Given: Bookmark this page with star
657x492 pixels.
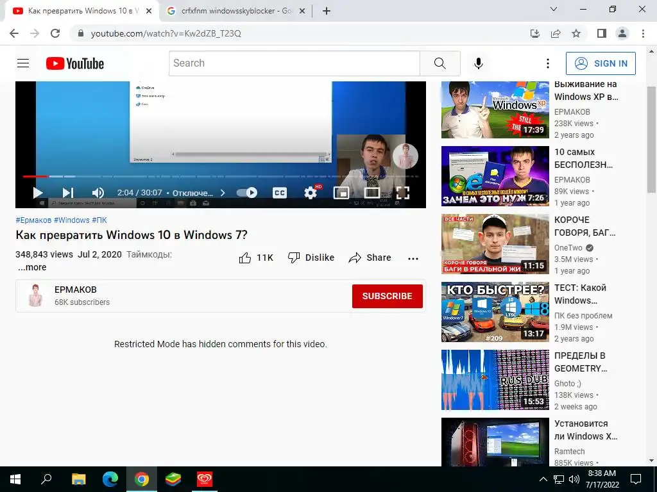Looking at the screenshot, I should (576, 33).
